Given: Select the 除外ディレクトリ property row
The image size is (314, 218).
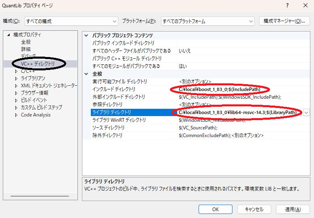Looking at the screenshot, I should pyautogui.click(x=200, y=135).
